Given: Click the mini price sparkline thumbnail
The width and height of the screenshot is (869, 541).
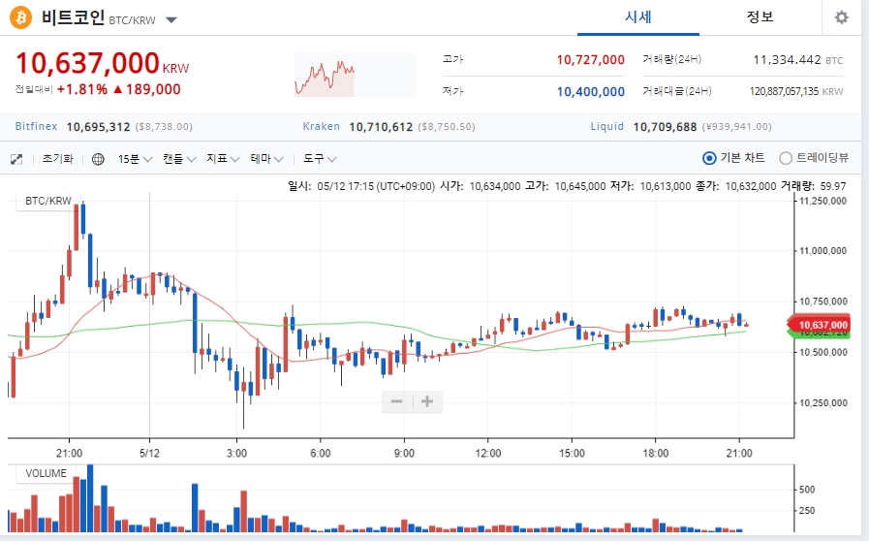Looking at the screenshot, I should click(x=356, y=75).
